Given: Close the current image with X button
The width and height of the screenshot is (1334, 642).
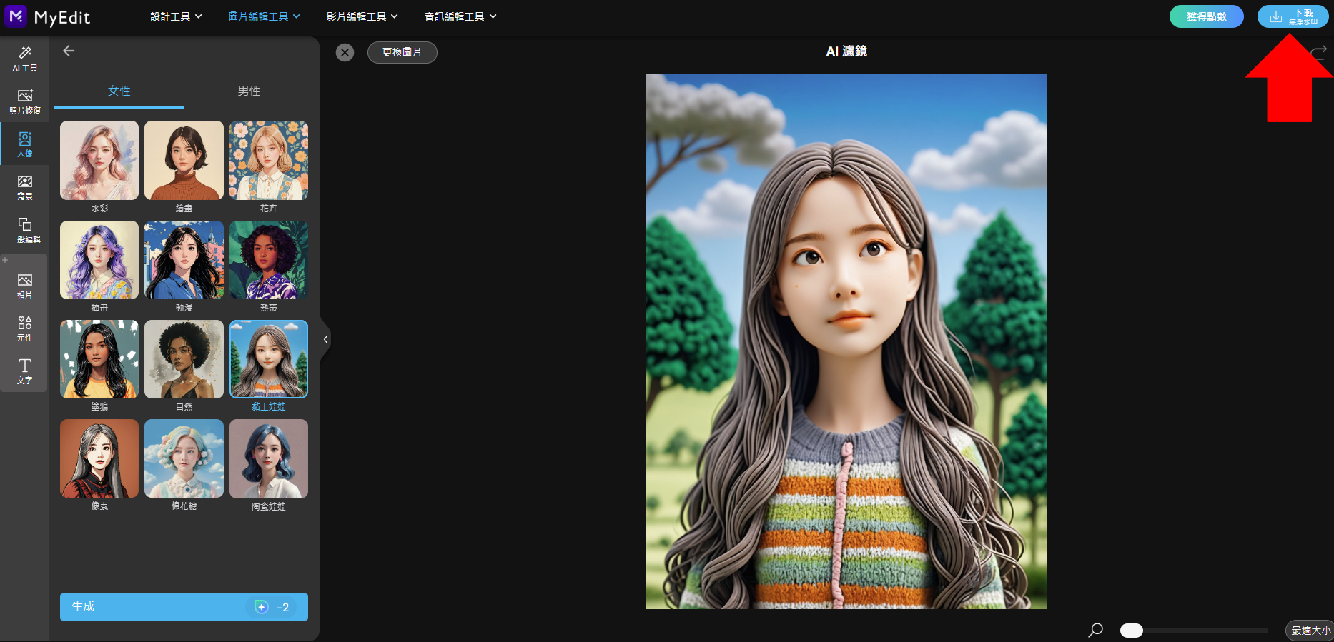Looking at the screenshot, I should tap(345, 52).
